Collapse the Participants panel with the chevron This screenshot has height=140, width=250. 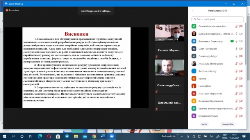[x=193, y=11]
